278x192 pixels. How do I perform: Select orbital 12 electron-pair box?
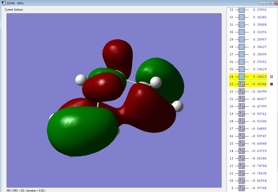pos(242,166)
